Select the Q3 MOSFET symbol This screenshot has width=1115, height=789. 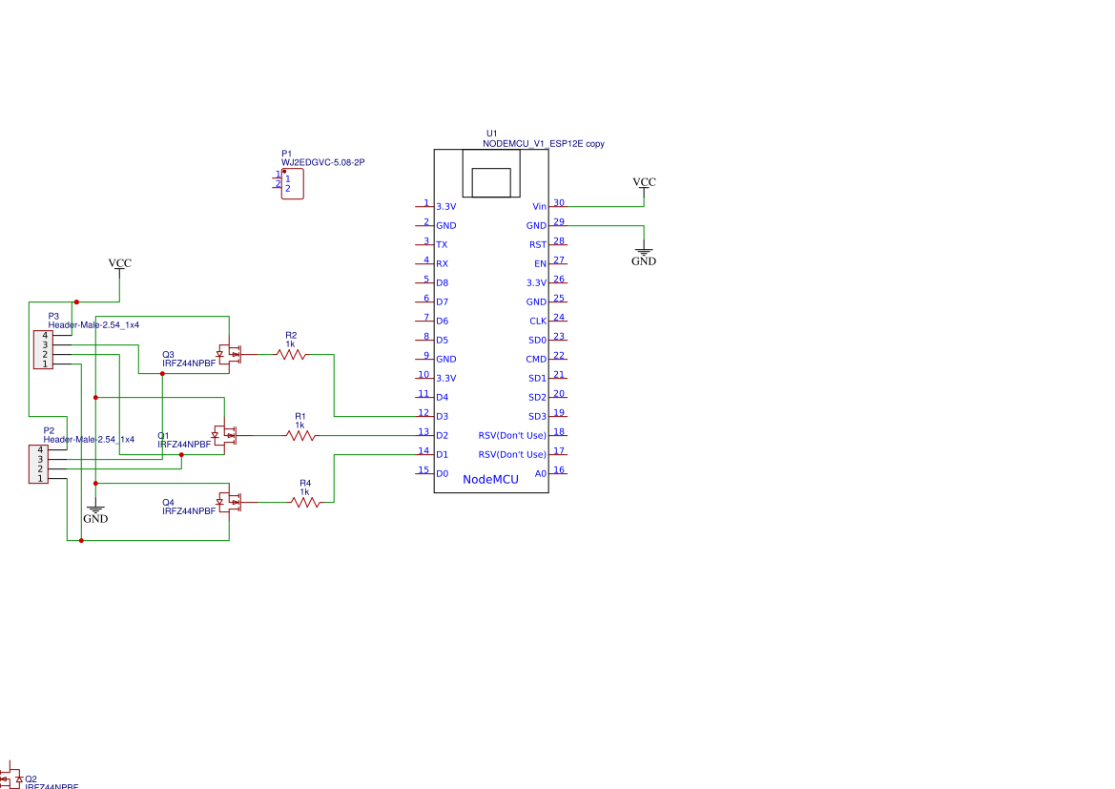(x=230, y=354)
